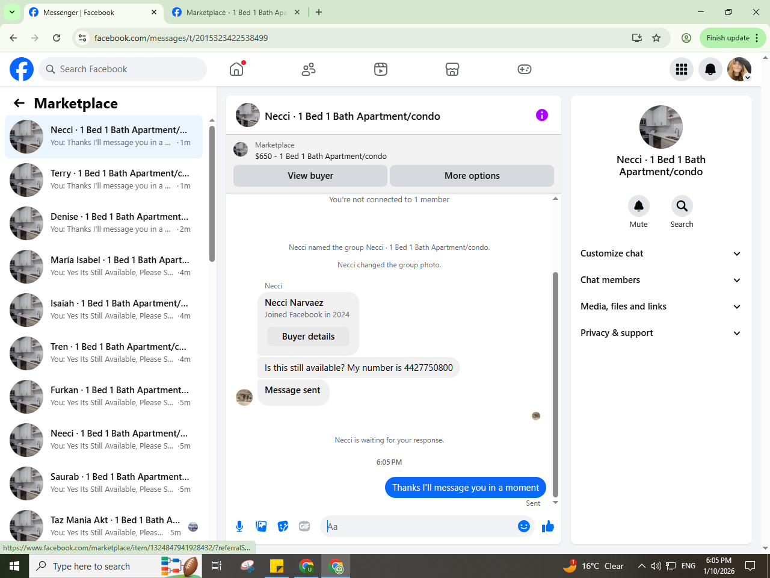
Task: Open browser install app icon in address bar
Action: (x=637, y=38)
